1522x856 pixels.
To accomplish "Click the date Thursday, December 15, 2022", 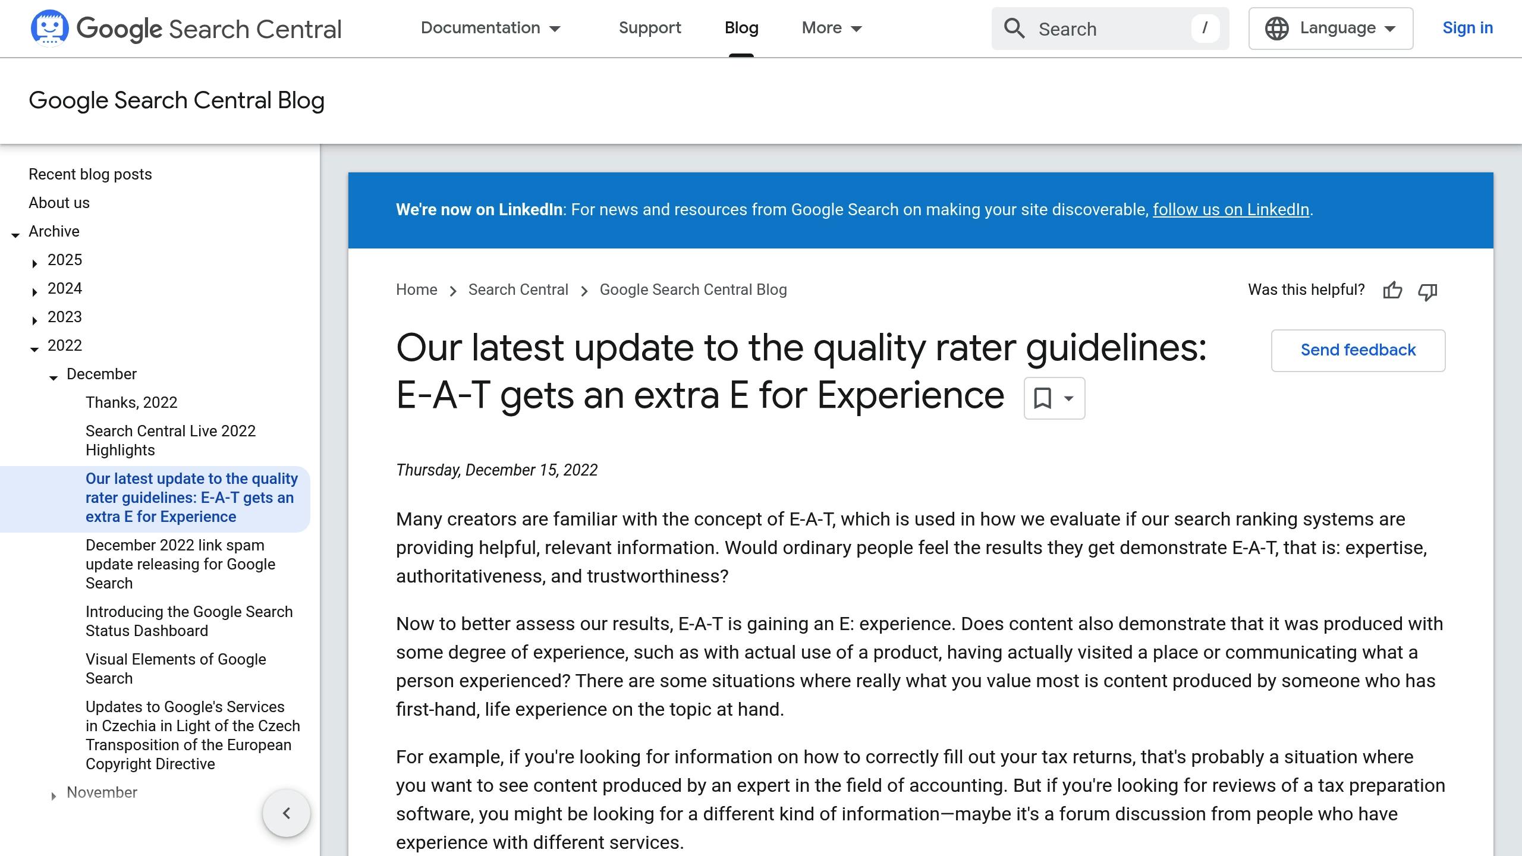I will tap(496, 470).
